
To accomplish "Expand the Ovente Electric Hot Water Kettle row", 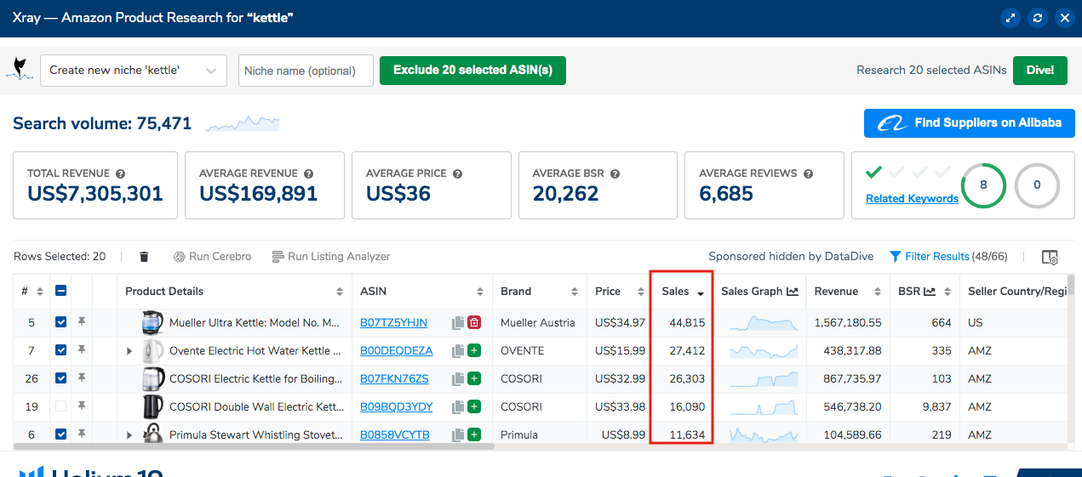I will pyautogui.click(x=129, y=351).
